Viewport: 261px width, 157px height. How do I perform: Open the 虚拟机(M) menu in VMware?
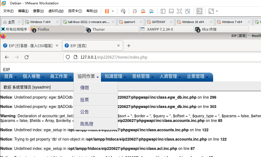pos(56,11)
